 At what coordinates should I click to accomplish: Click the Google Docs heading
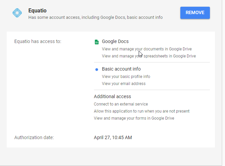(115, 42)
